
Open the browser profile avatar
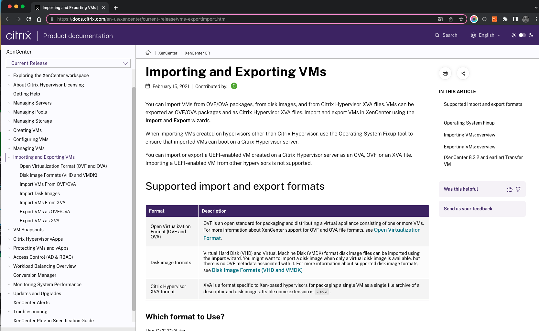point(526,19)
